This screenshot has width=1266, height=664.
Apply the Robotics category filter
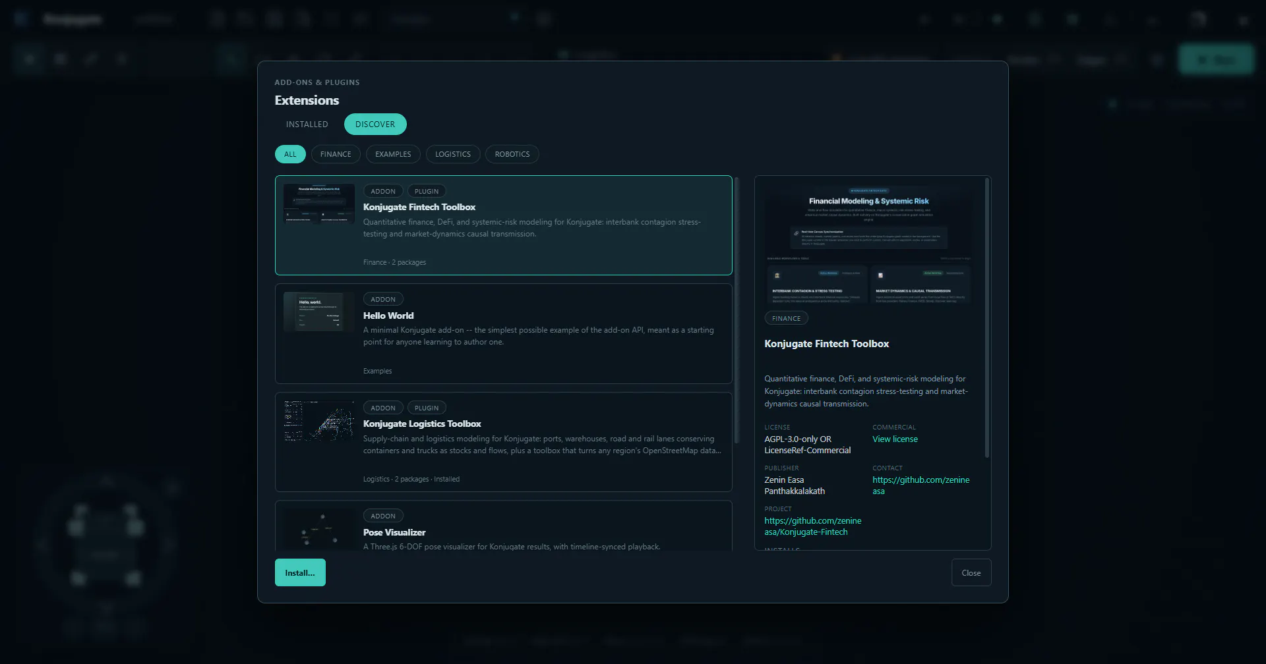pos(512,154)
